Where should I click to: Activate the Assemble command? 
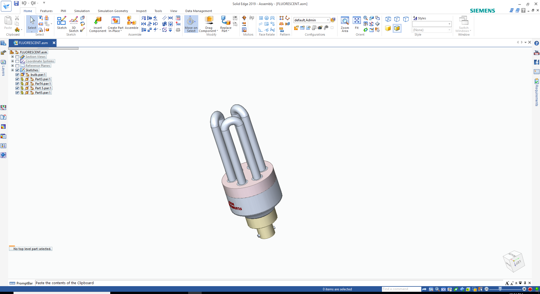[131, 23]
